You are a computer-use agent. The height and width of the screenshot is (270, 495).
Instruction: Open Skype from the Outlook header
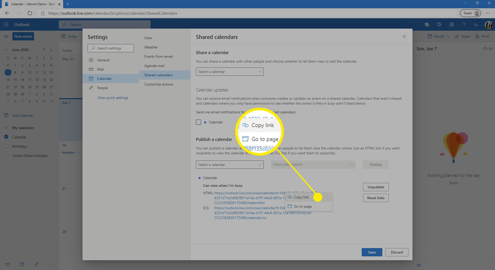point(427,24)
